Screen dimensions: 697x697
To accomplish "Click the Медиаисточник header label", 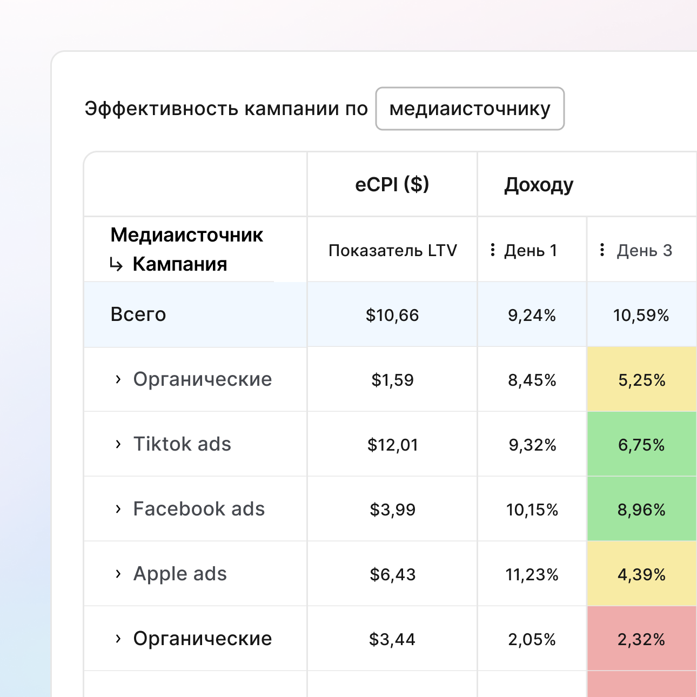I will pyautogui.click(x=186, y=235).
